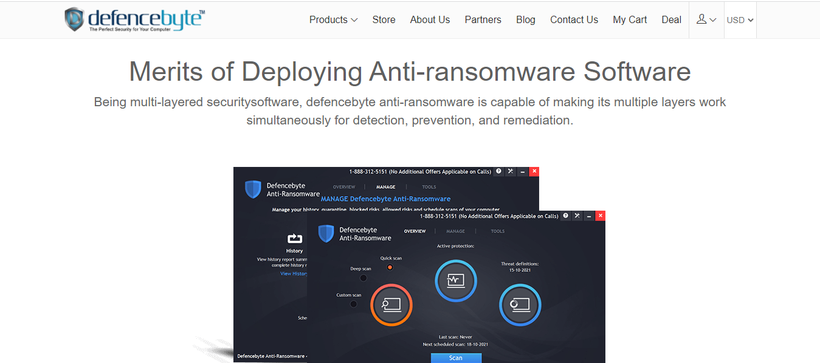Image resolution: width=820 pixels, height=363 pixels.
Task: Open the user account icon menu
Action: 706,19
